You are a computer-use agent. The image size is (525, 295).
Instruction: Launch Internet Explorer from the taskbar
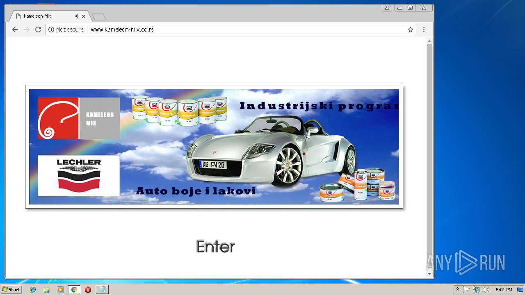(33, 290)
